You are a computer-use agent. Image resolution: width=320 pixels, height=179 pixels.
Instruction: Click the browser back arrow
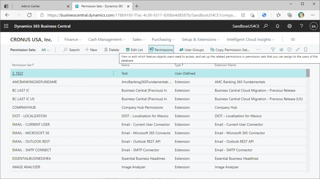(7, 15)
